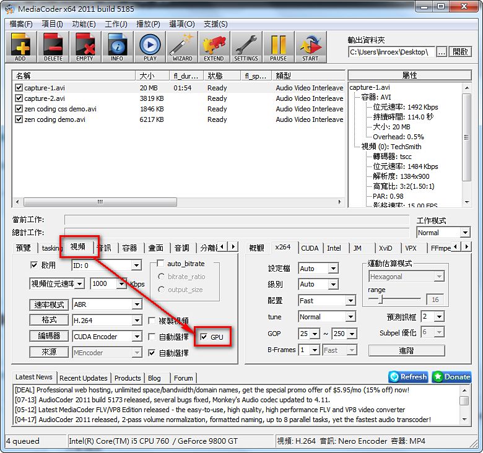
Task: Click the 格式 button
Action: [x=49, y=320]
